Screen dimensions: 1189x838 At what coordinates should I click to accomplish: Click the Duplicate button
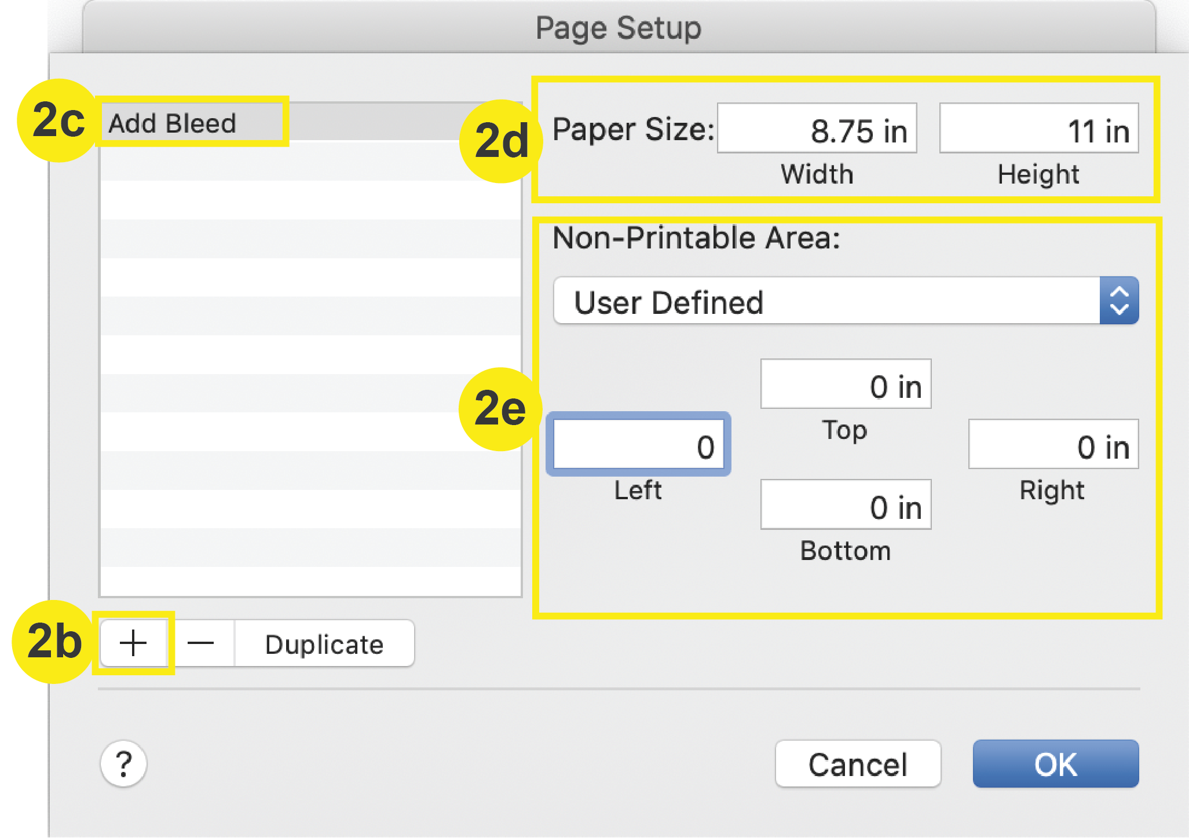(323, 643)
